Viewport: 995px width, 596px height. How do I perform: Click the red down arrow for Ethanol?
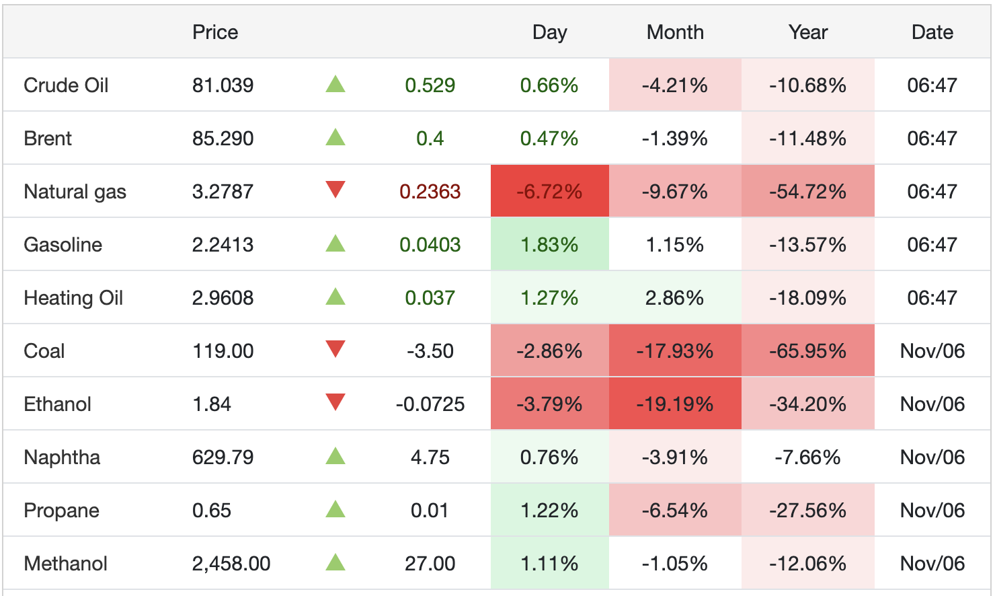point(335,402)
